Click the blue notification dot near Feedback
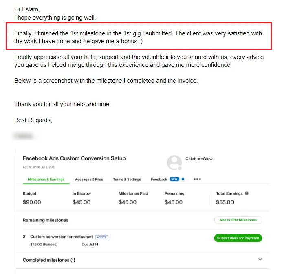282x276 pixels. coord(183,179)
